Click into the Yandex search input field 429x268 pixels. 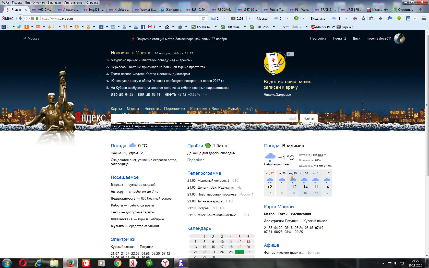[x=199, y=118]
